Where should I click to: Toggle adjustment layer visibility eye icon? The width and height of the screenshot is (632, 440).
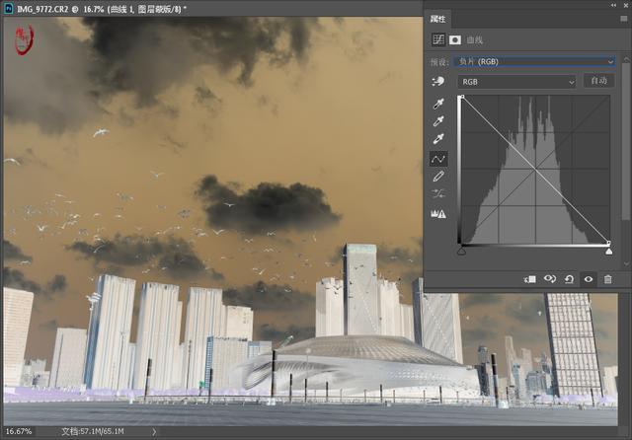coord(589,279)
